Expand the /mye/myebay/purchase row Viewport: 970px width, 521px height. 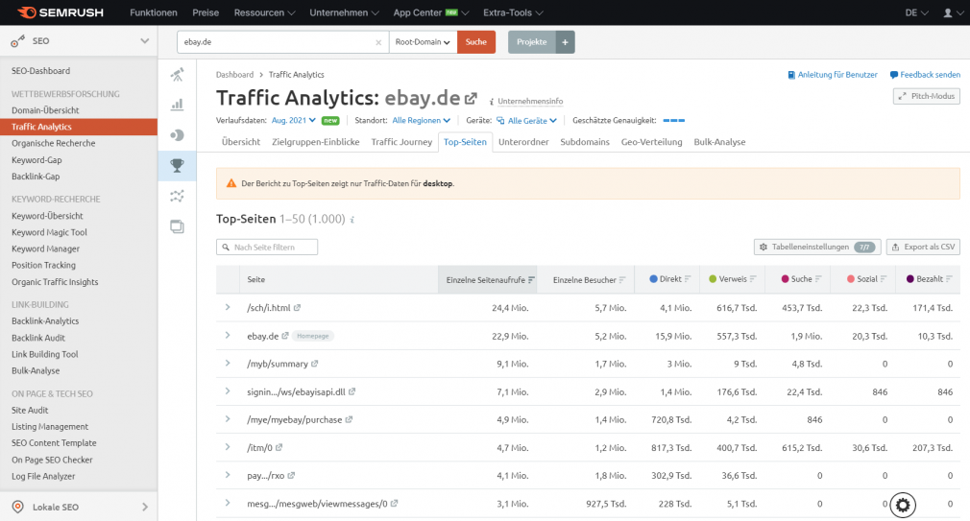point(228,419)
